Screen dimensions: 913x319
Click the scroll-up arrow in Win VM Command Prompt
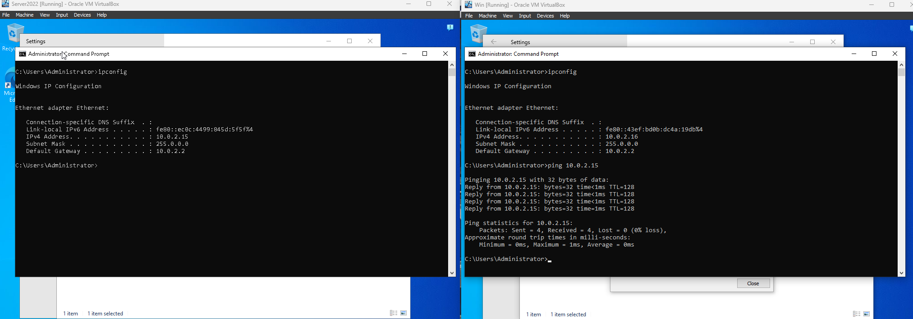click(901, 65)
